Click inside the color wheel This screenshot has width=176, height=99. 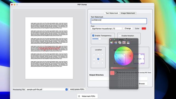pos(124,56)
